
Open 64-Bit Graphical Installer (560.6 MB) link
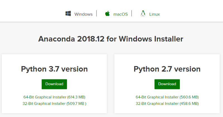[x=167, y=97]
